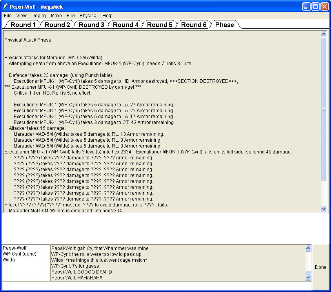Open the Move menu
This screenshot has height=292, width=331.
click(56, 16)
